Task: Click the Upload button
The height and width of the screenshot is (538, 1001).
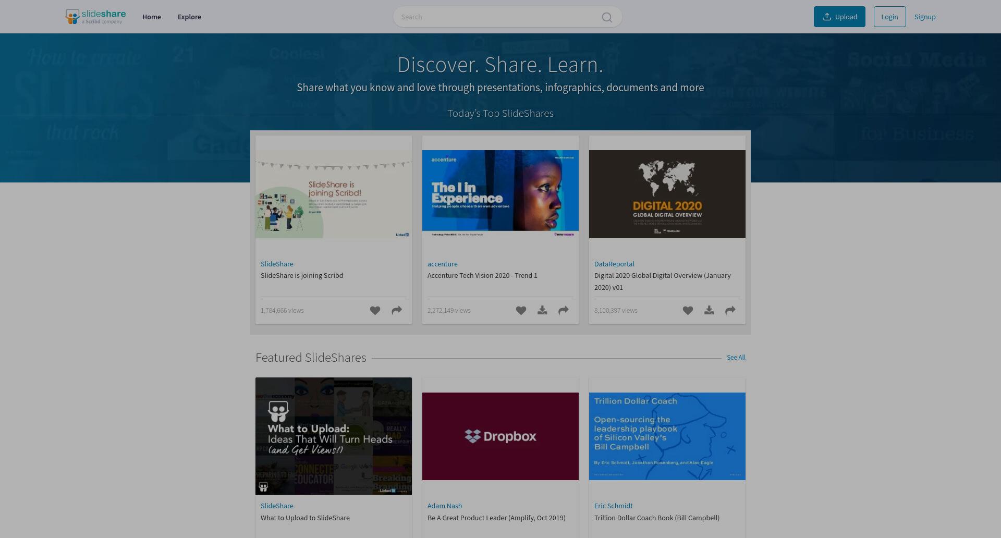Action: [x=839, y=17]
